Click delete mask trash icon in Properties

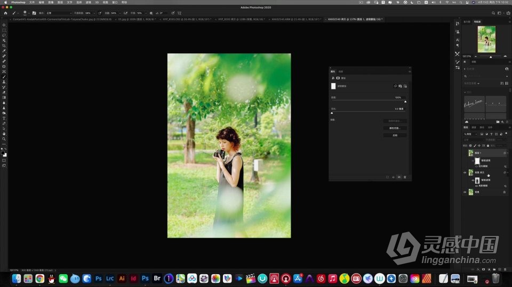[405, 177]
